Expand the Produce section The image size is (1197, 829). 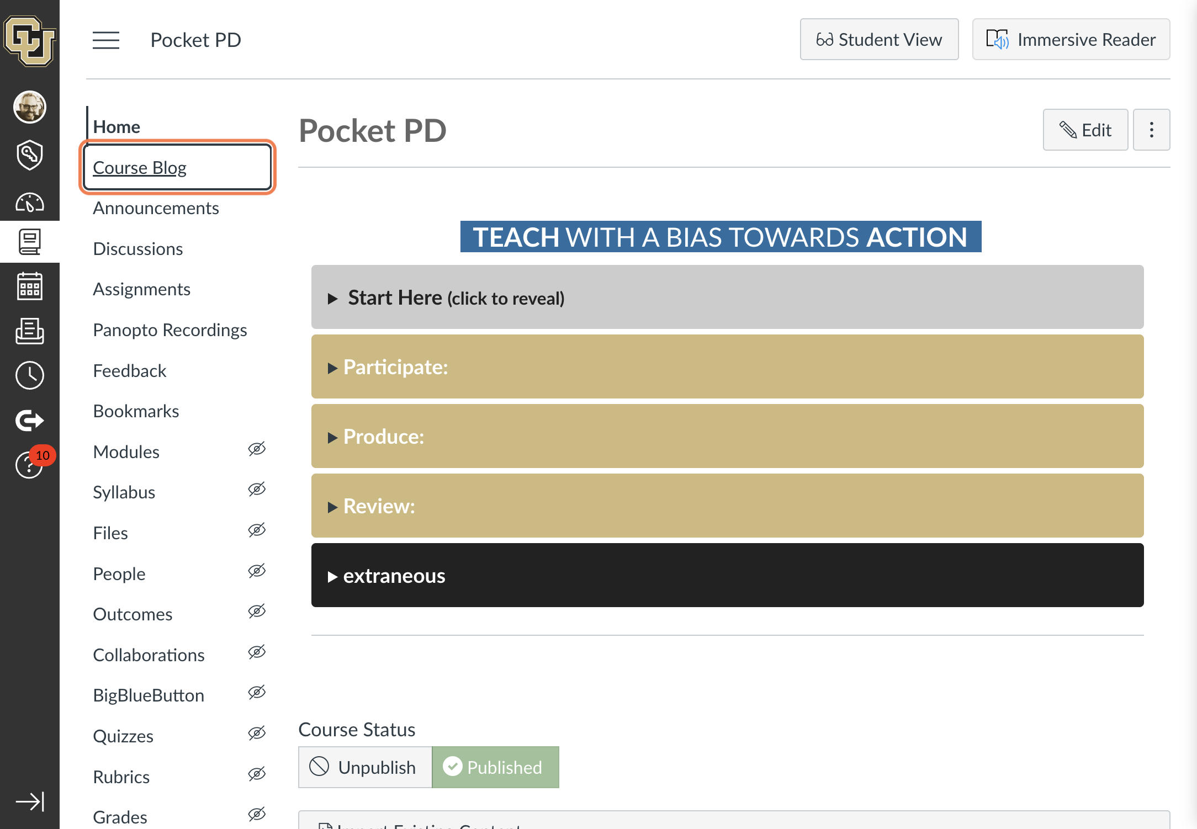point(727,437)
